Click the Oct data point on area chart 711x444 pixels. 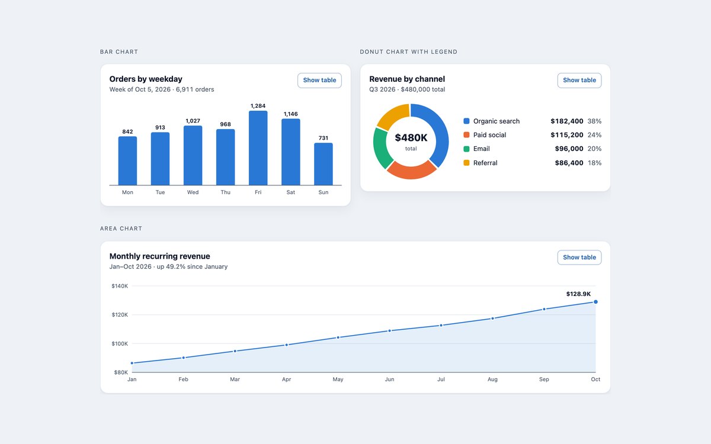click(x=595, y=302)
